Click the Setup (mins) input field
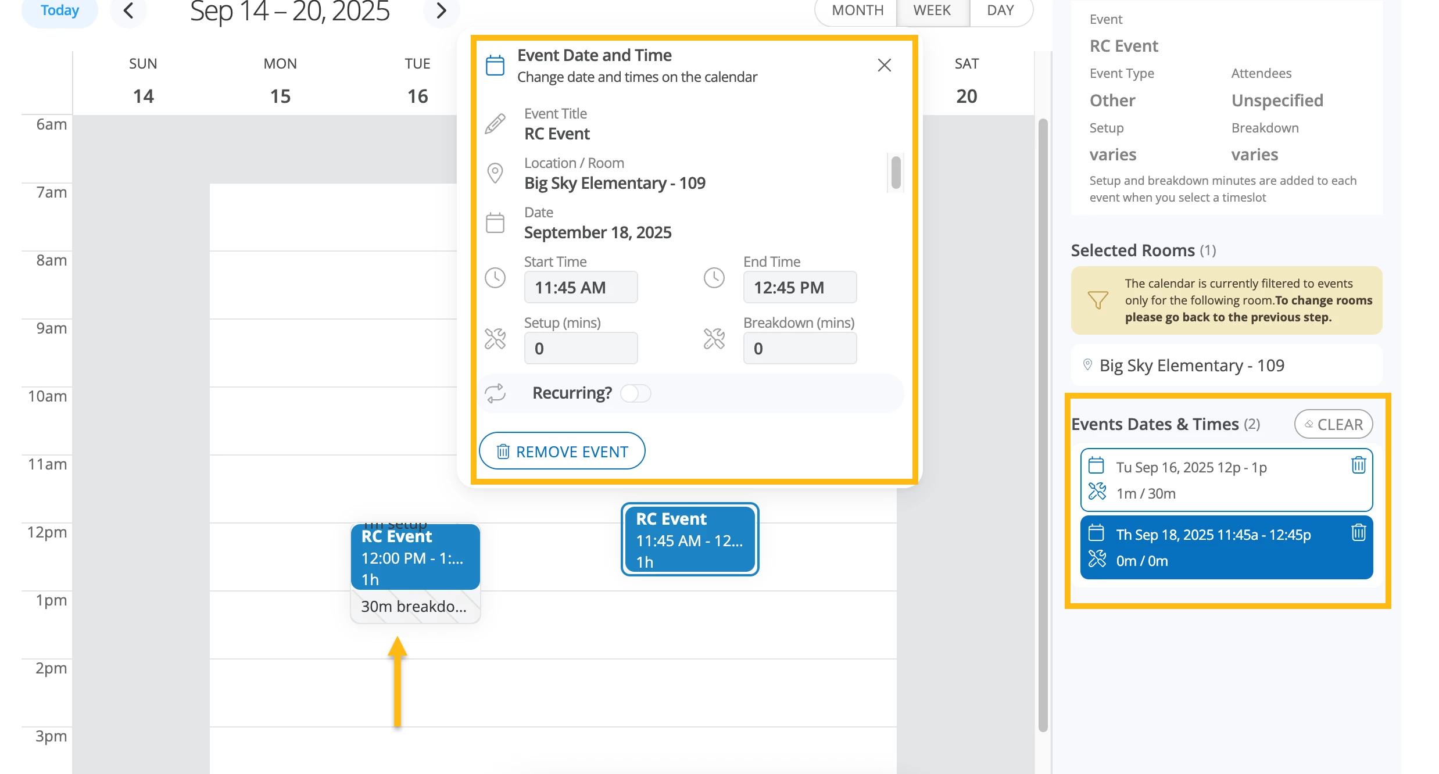This screenshot has width=1439, height=774. (x=581, y=348)
